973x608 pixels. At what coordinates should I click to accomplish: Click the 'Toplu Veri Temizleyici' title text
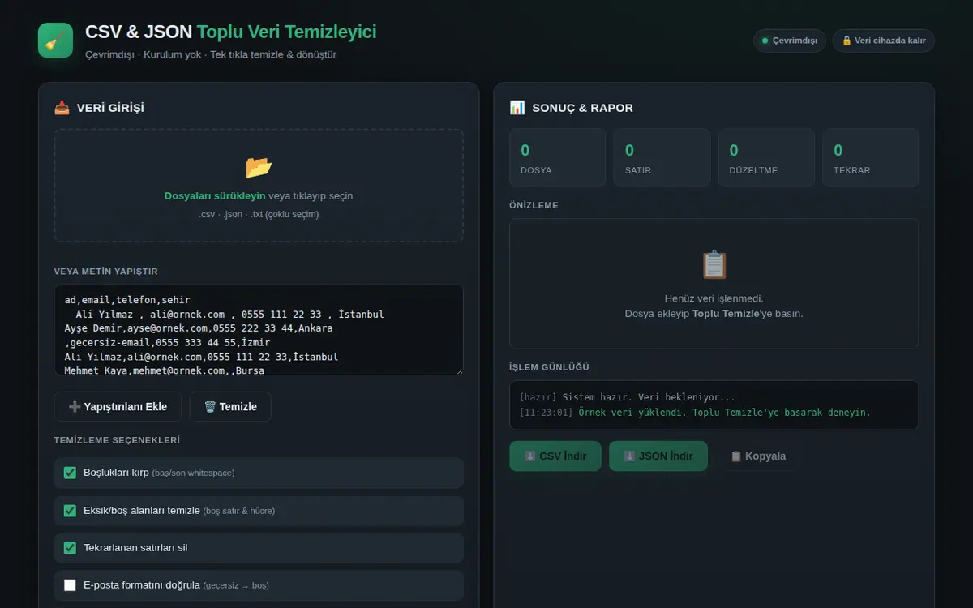tap(286, 32)
